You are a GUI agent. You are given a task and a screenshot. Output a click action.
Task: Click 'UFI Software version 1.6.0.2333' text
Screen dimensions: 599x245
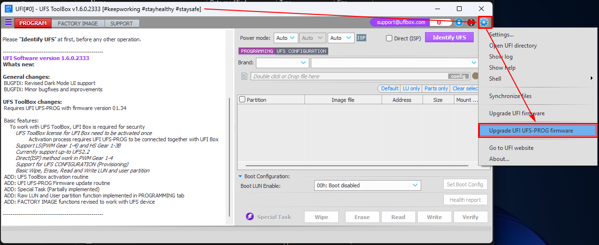46,58
